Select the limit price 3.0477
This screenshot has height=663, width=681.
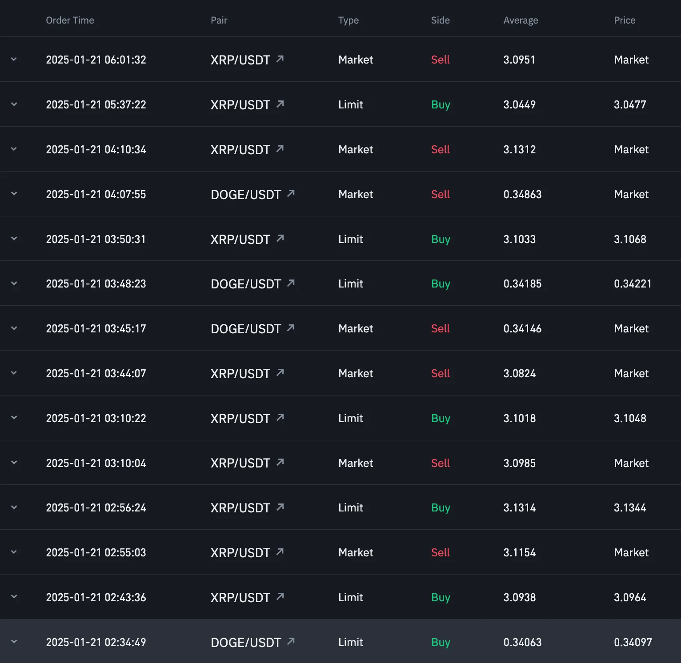(x=630, y=104)
